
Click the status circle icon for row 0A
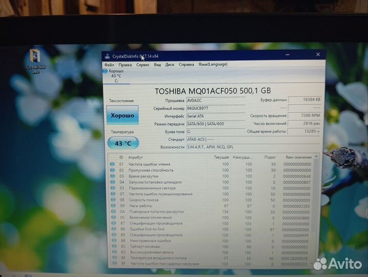click(x=113, y=211)
